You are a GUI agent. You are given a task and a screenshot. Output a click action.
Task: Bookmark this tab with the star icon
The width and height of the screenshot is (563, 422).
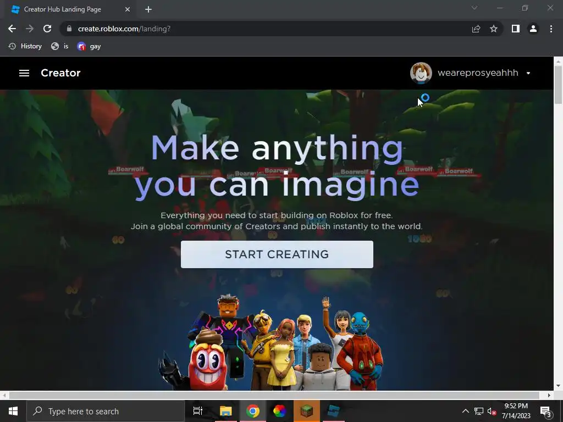click(494, 29)
